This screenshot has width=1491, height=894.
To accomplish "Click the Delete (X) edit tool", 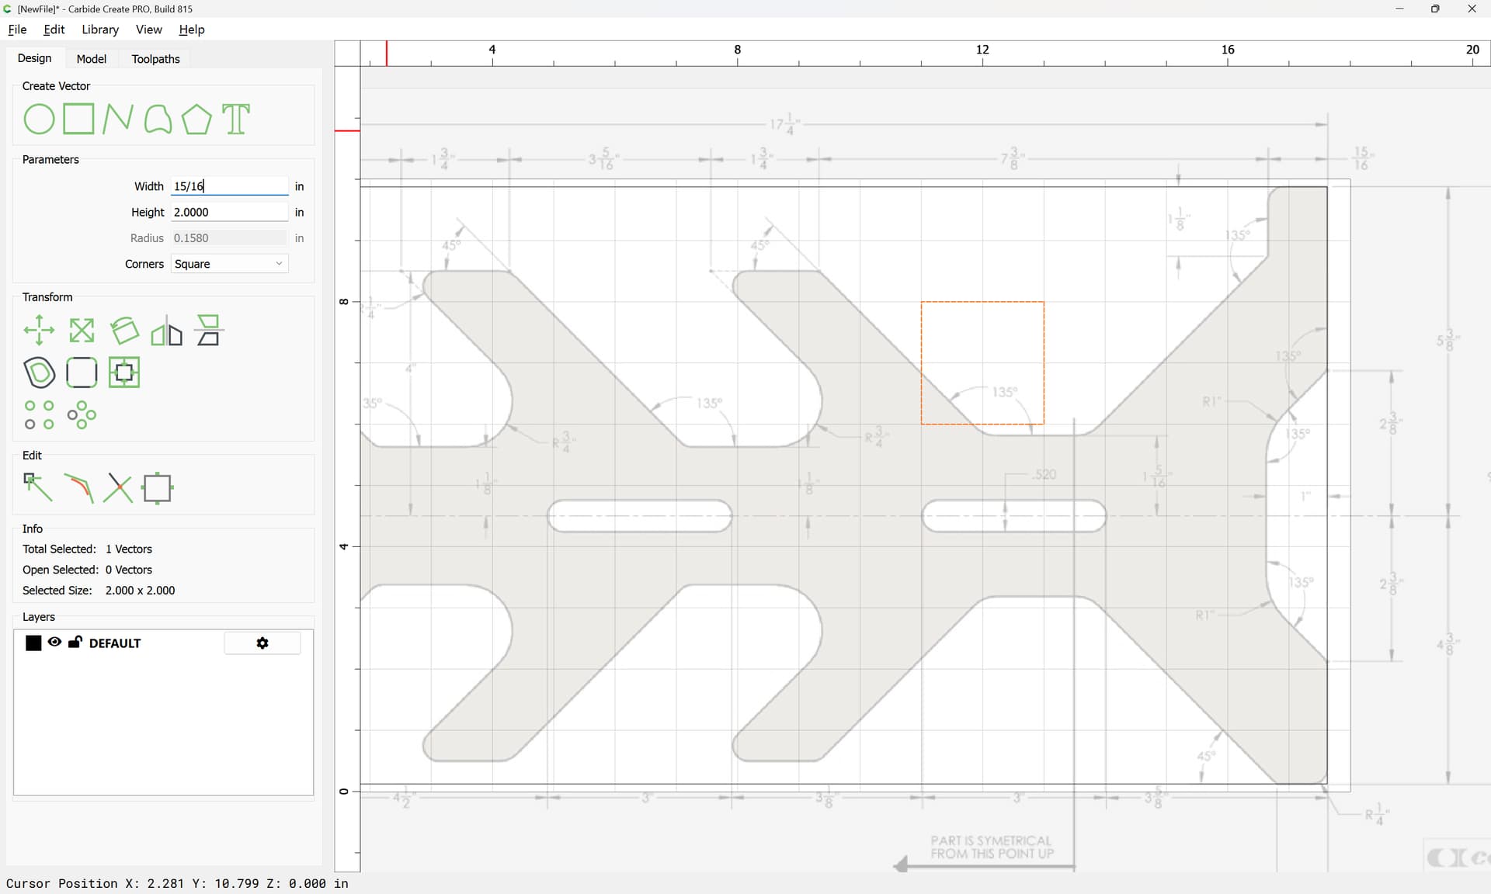I will 118,488.
